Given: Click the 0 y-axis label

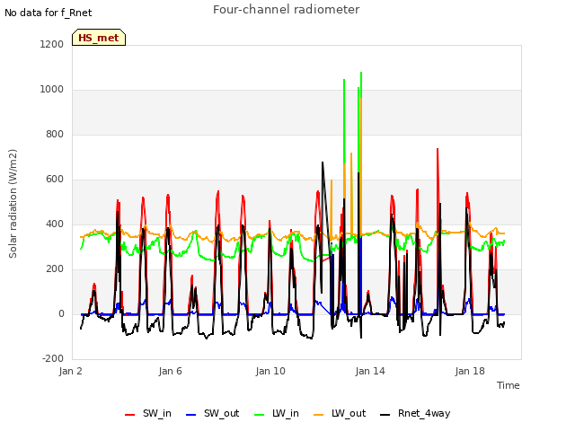Looking at the screenshot, I should 61,313.
